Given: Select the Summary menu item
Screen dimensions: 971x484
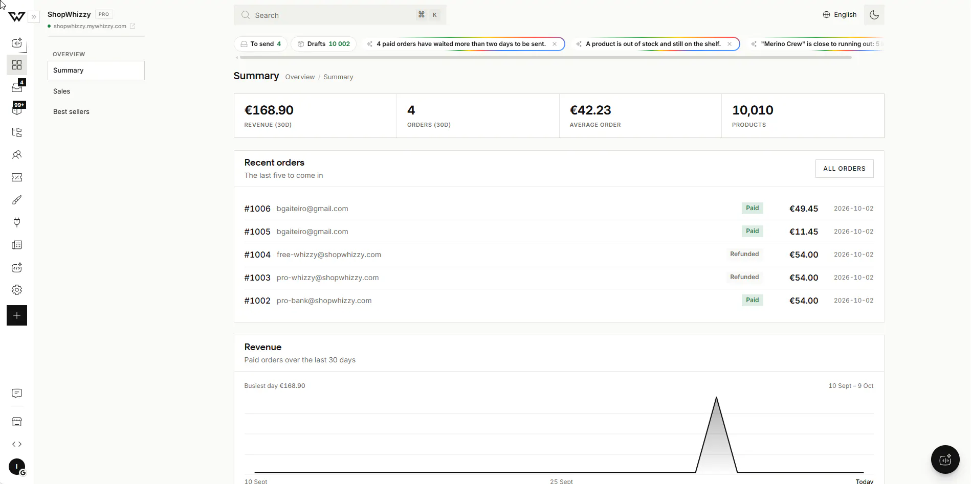Looking at the screenshot, I should (x=96, y=71).
